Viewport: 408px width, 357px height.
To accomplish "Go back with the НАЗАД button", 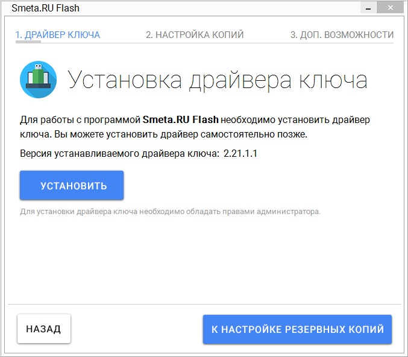I will pyautogui.click(x=44, y=329).
